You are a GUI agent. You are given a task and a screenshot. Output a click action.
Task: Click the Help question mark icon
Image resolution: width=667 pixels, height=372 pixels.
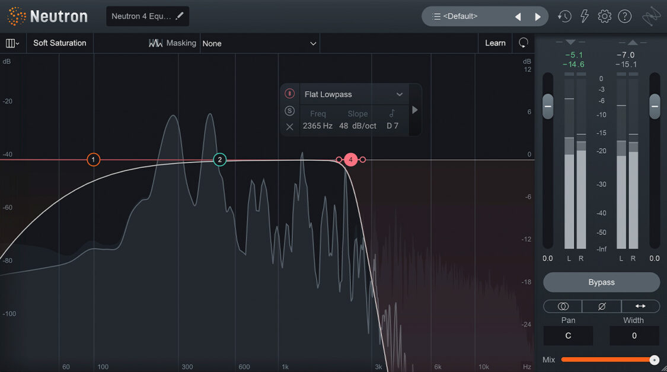click(625, 16)
